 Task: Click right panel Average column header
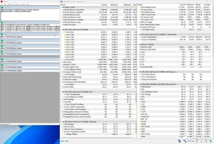(x=207, y=5)
